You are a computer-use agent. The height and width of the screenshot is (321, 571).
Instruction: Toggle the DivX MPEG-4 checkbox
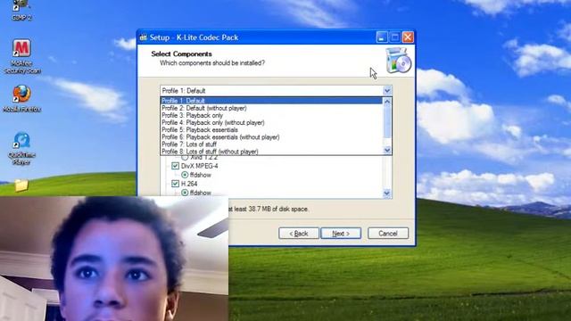click(175, 166)
